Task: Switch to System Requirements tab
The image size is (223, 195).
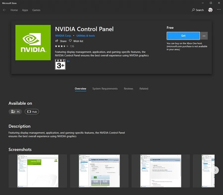Action: click(105, 89)
